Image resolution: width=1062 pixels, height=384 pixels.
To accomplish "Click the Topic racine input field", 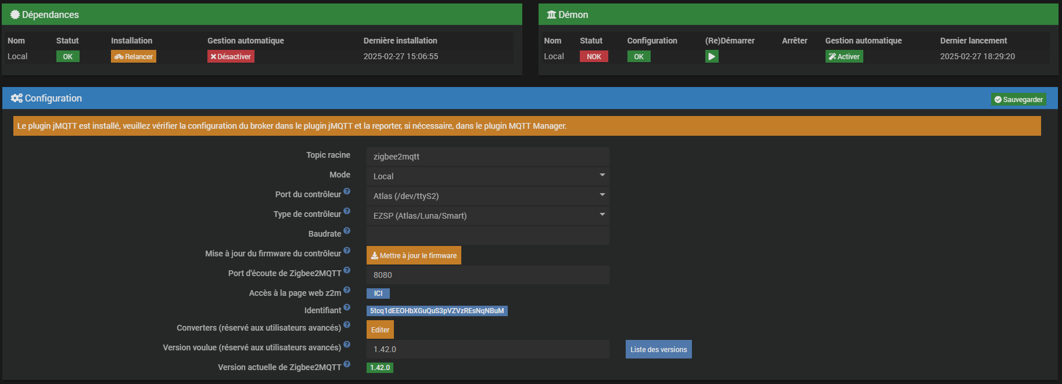I will pos(487,156).
